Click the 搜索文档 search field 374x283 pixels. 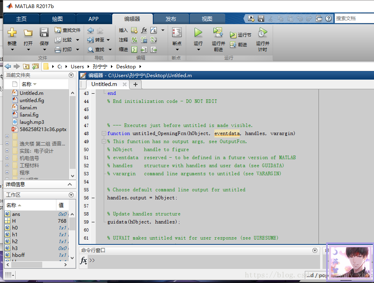(x=354, y=18)
